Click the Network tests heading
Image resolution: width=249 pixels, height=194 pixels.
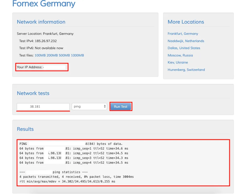[x=33, y=93]
